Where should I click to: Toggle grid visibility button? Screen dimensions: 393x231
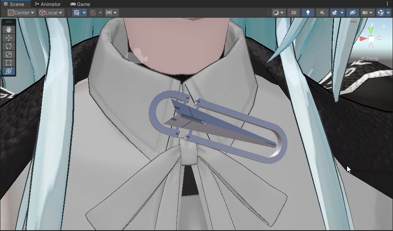(x=77, y=13)
